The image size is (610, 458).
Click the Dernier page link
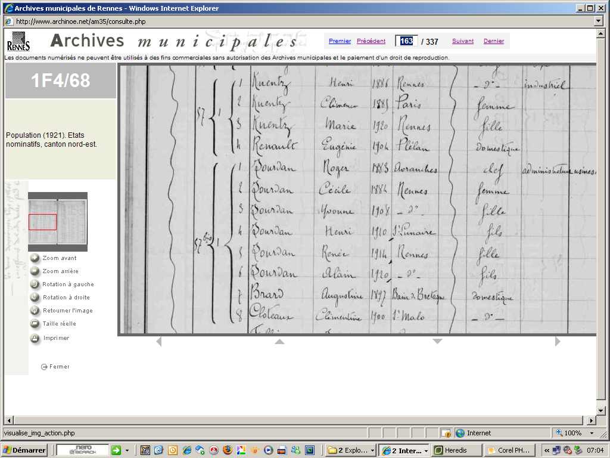tap(494, 41)
